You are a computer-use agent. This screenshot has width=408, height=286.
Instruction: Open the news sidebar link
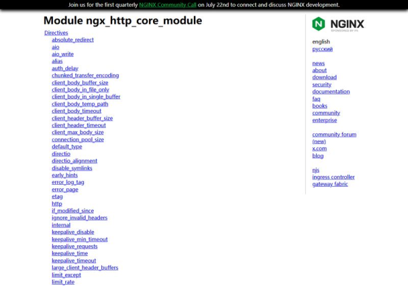(x=318, y=63)
